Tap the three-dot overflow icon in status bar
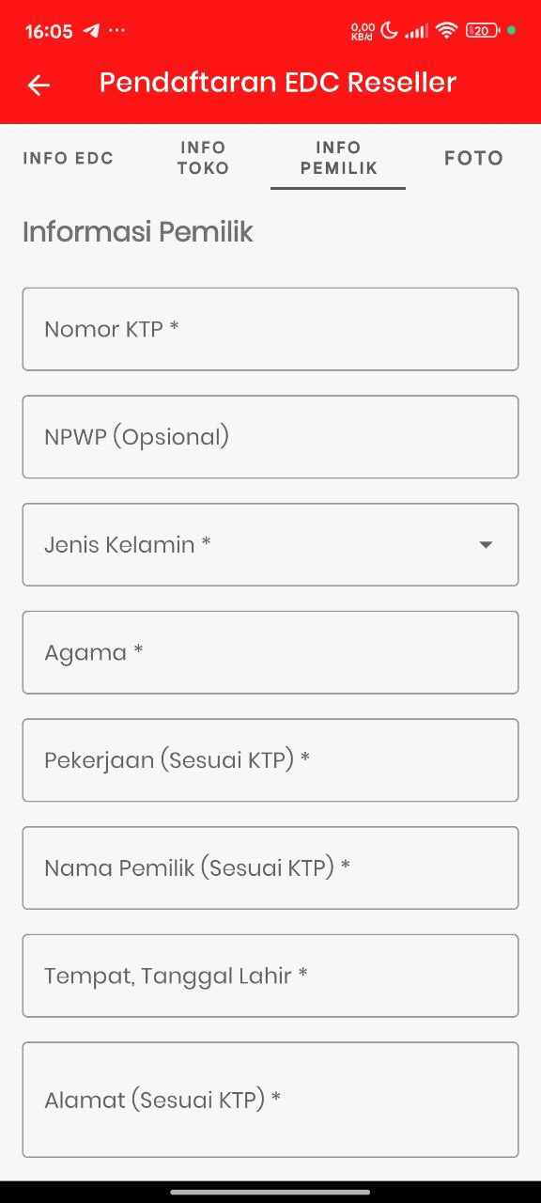This screenshot has height=1203, width=541. [x=116, y=30]
